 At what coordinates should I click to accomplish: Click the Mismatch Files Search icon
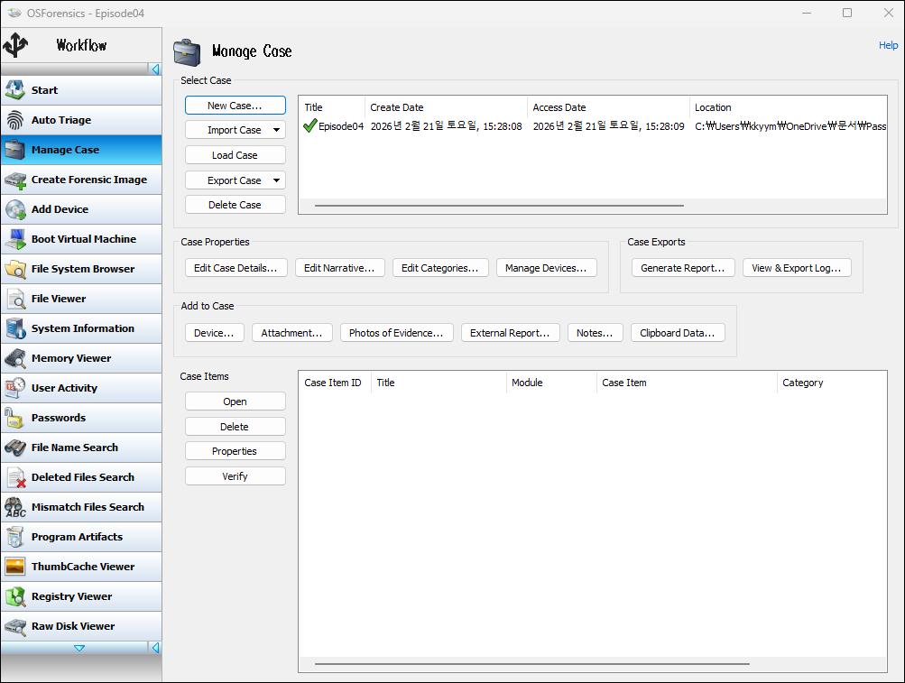15,507
